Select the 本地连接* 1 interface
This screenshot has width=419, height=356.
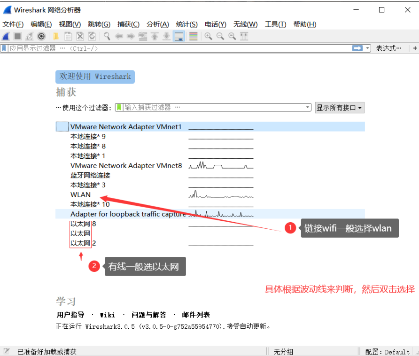pyautogui.click(x=210, y=156)
